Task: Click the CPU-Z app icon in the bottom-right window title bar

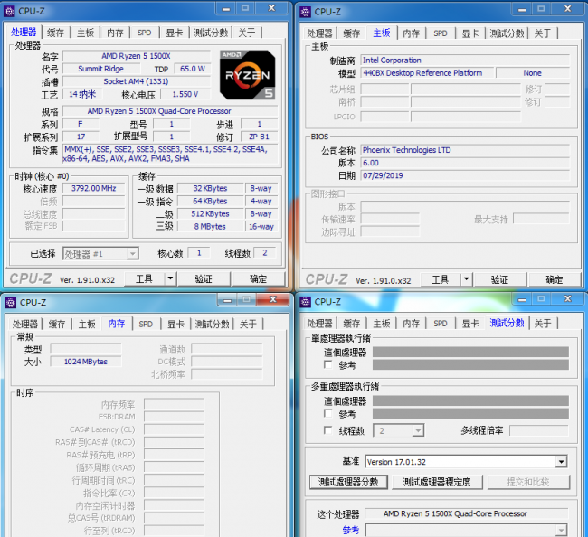Action: point(305,302)
